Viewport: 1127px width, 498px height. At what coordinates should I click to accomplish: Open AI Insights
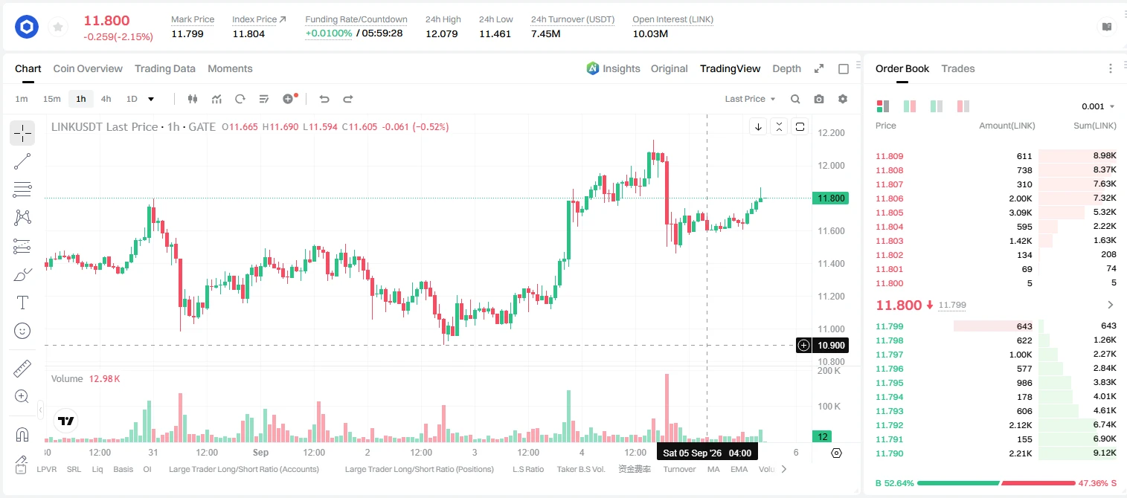click(x=613, y=68)
